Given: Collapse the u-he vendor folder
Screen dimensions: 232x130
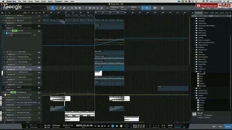Looking at the screenshot, I should [195, 71].
